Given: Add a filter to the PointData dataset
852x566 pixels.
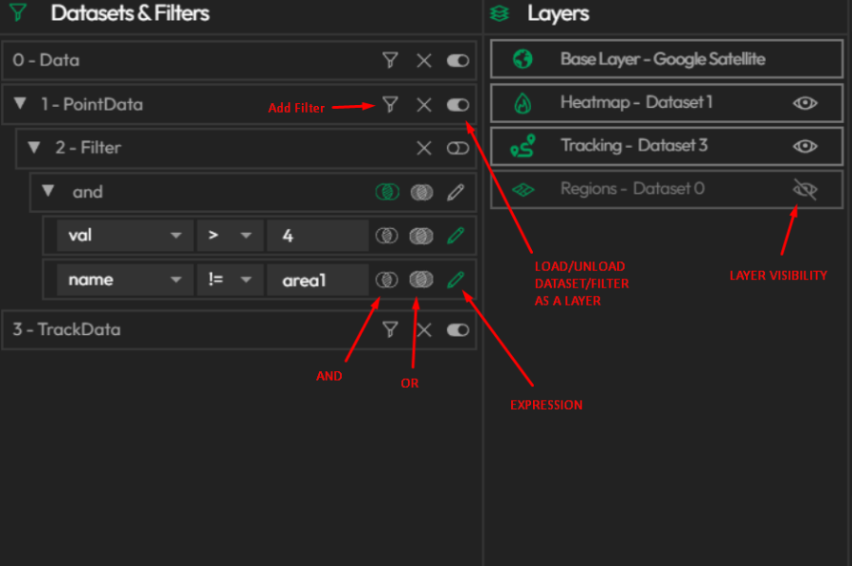Looking at the screenshot, I should click(389, 106).
